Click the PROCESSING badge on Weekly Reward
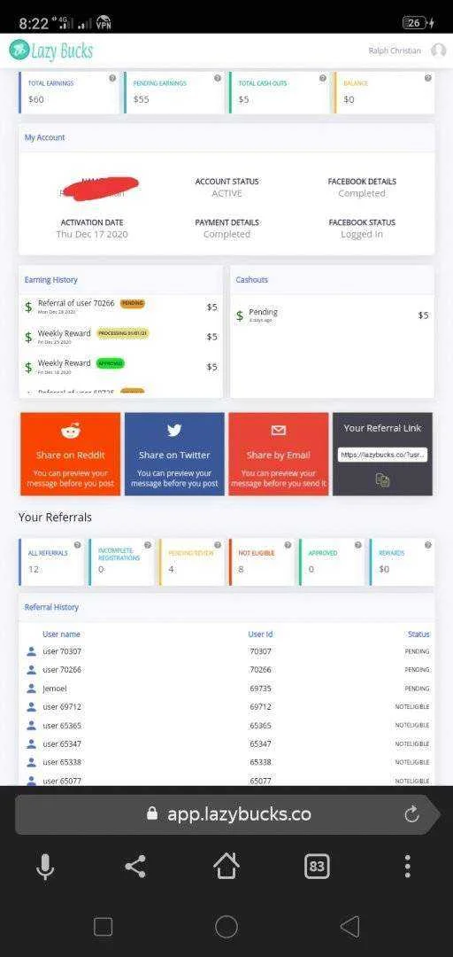This screenshot has height=957, width=453. tap(123, 333)
